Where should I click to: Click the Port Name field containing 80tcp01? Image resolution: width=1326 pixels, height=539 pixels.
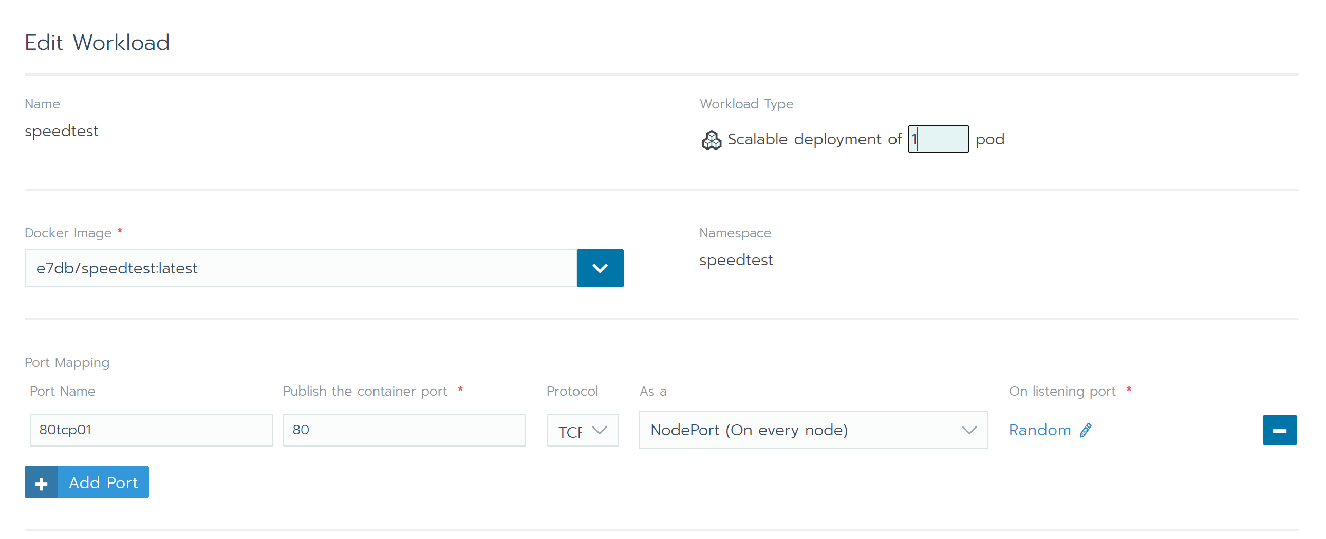click(x=151, y=430)
